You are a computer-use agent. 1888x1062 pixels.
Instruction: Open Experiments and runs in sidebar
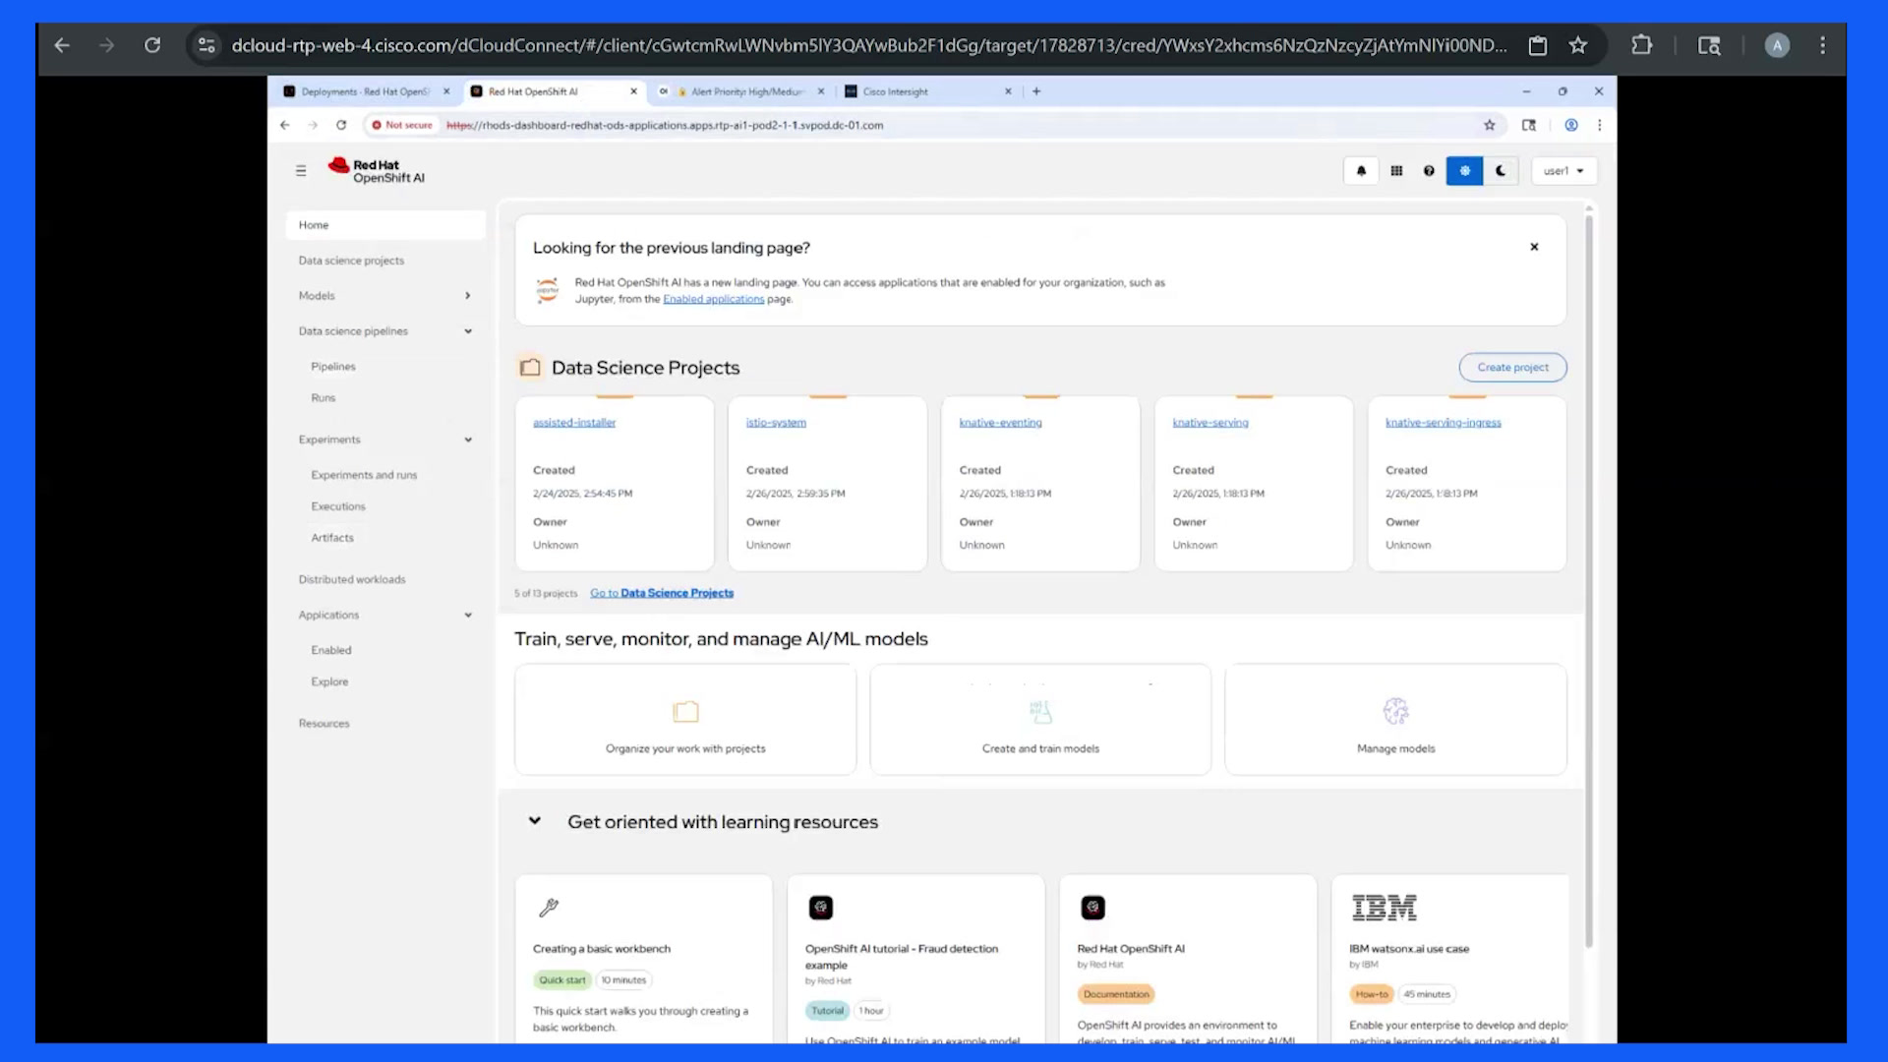364,475
